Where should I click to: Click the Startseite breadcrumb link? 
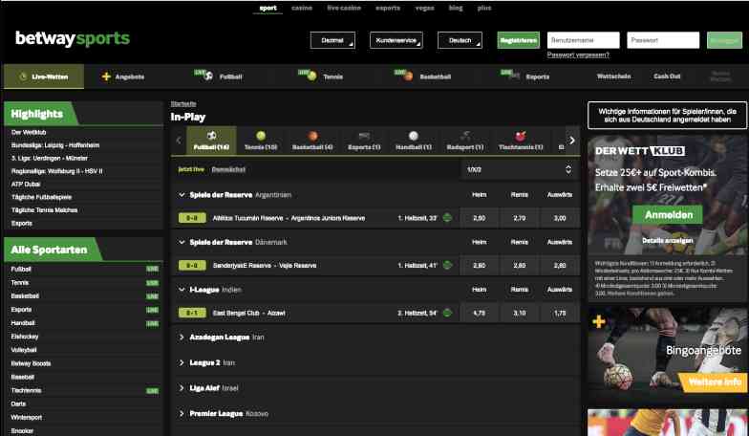click(183, 103)
